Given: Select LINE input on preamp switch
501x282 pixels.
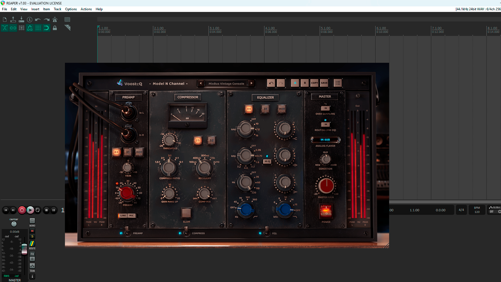Looking at the screenshot, I should 123,216.
